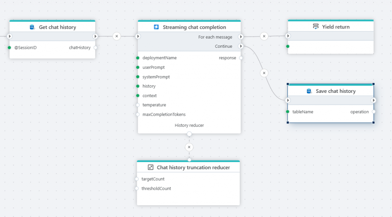Click the For each message output arrow
Viewport: 392px width, 217px height.
click(x=240, y=37)
